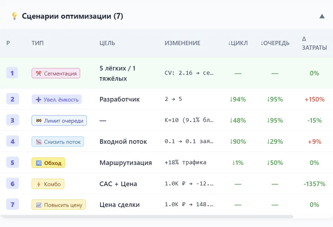Click the rank 7 number badge
This screenshot has width=333, height=227.
12,204
